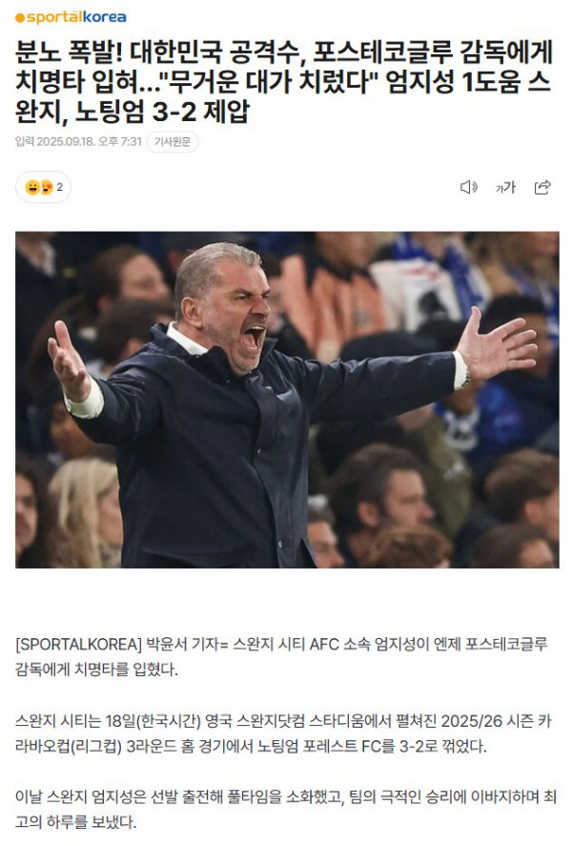
Task: Click the heart-eyes emoji reaction
Action: [x=47, y=187]
